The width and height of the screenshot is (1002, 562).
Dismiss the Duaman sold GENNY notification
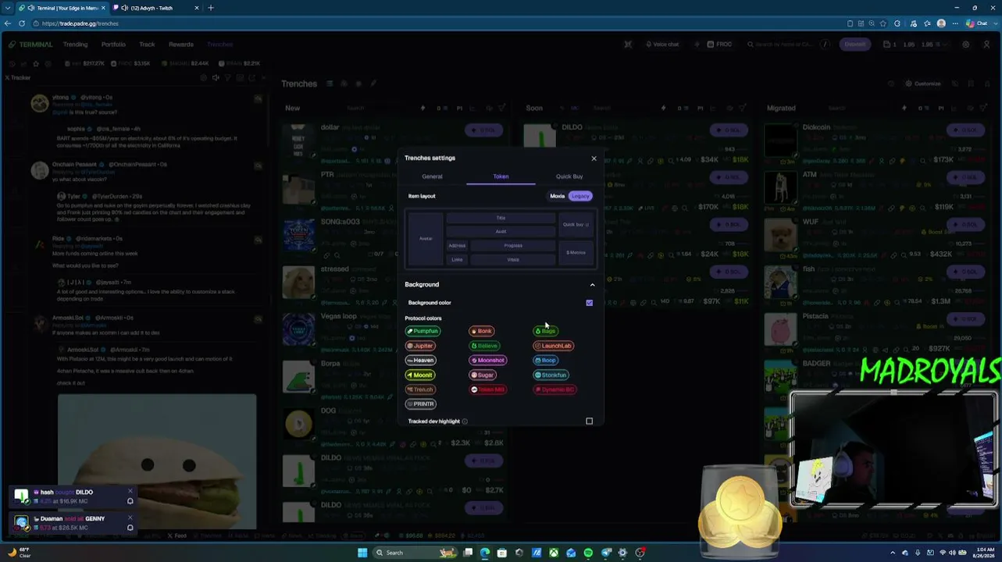pos(130,519)
